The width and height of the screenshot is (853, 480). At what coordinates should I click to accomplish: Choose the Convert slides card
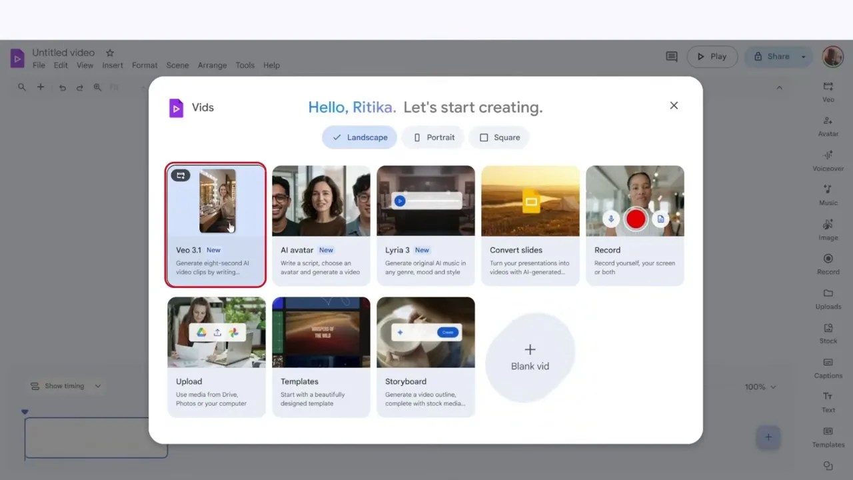[530, 225]
